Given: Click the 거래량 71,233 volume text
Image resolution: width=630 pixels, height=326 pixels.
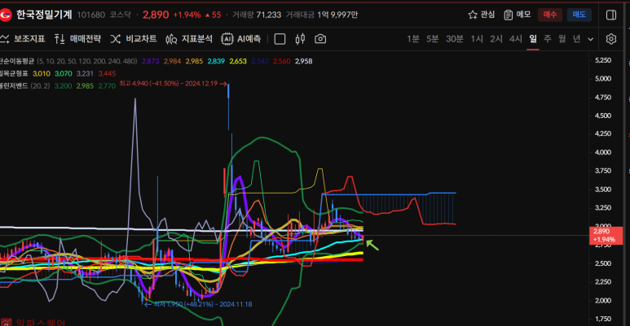Looking at the screenshot, I should click(x=257, y=15).
